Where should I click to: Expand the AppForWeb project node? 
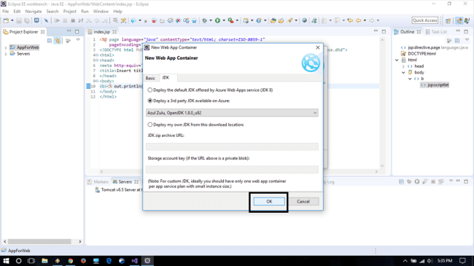coord(5,47)
